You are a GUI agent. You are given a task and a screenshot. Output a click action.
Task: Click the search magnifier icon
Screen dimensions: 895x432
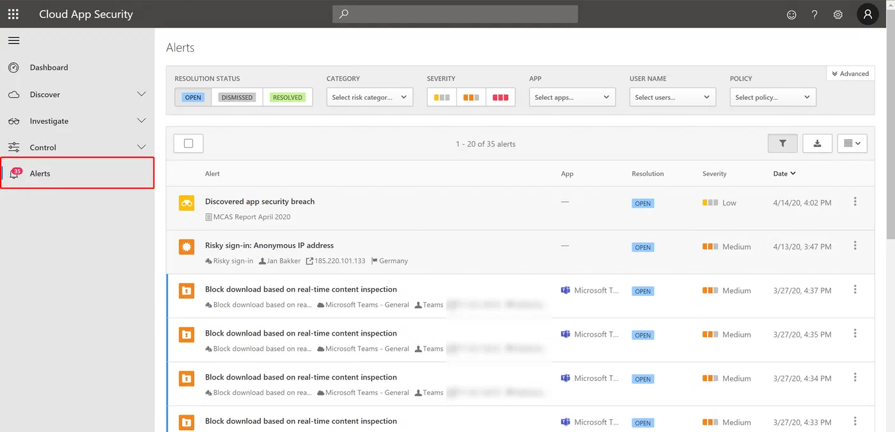[344, 13]
